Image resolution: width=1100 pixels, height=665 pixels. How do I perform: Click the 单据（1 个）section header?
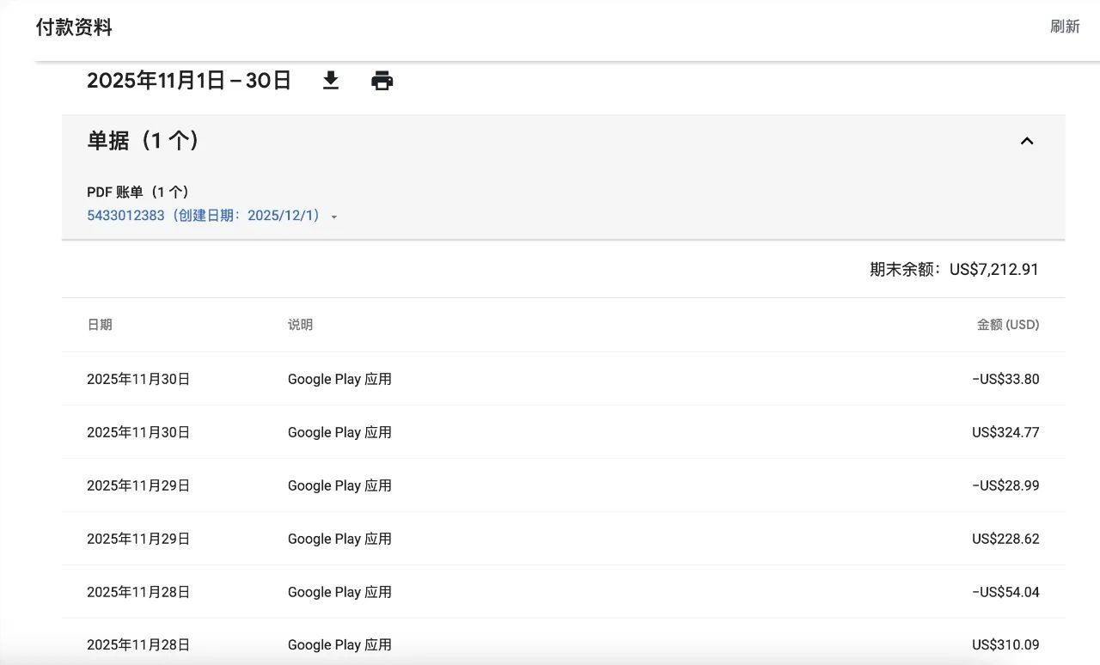[x=143, y=141]
